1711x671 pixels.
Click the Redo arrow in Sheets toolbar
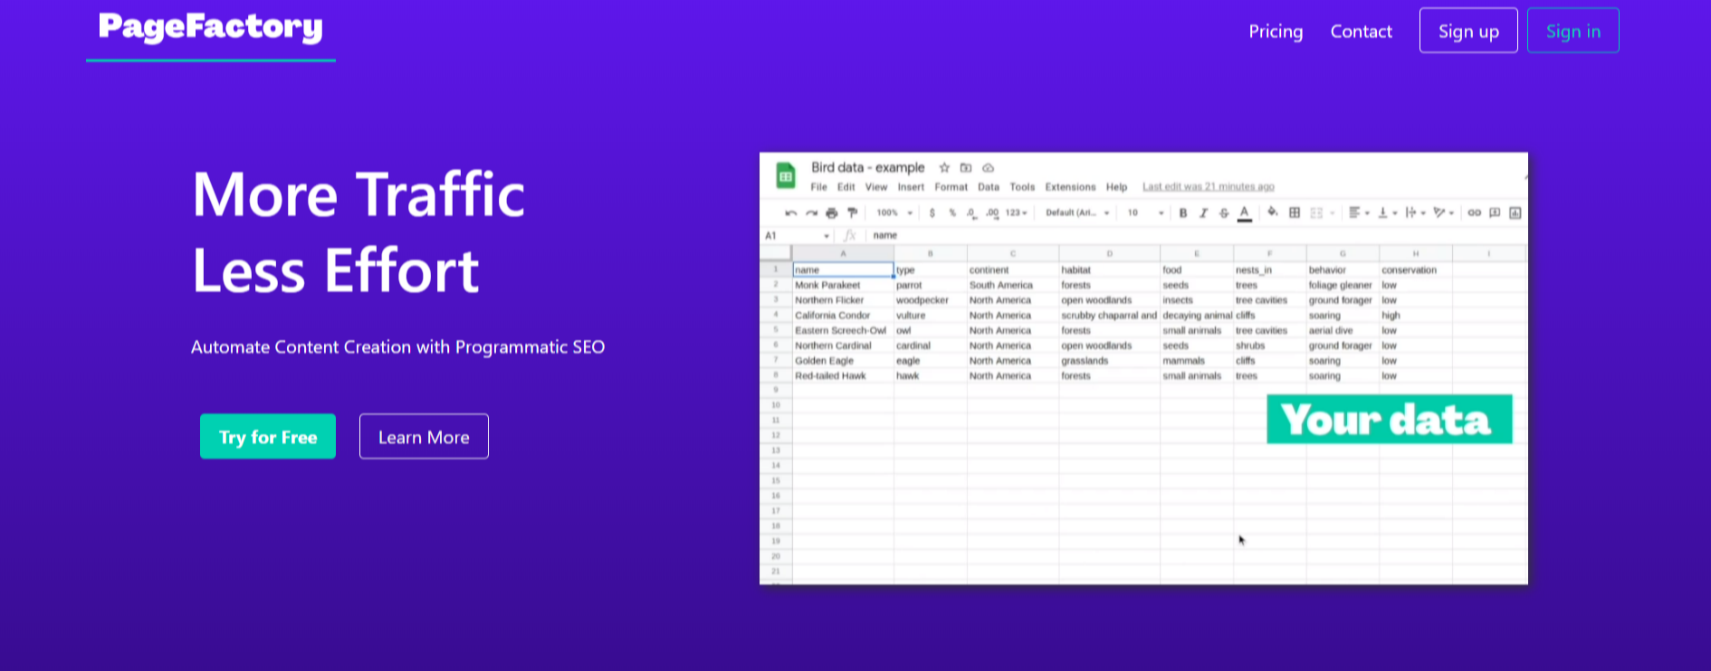coord(811,213)
